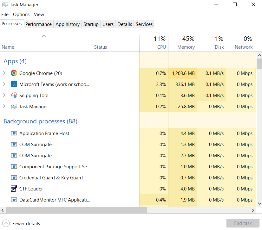262x230 pixels.
Task: Expand the Snipping Tool process group
Action: (x=4, y=95)
